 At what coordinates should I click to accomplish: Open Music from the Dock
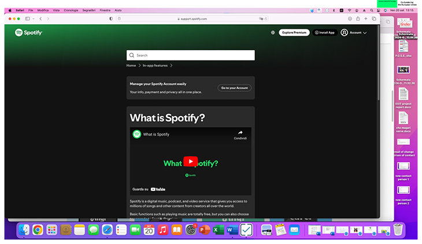[x=163, y=230]
